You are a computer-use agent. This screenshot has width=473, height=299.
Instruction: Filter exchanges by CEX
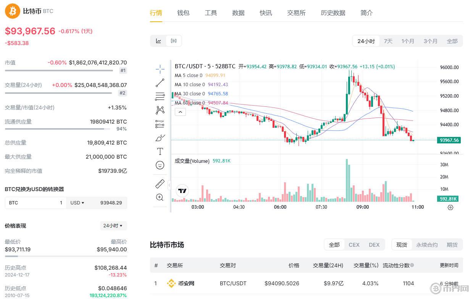[354, 244]
